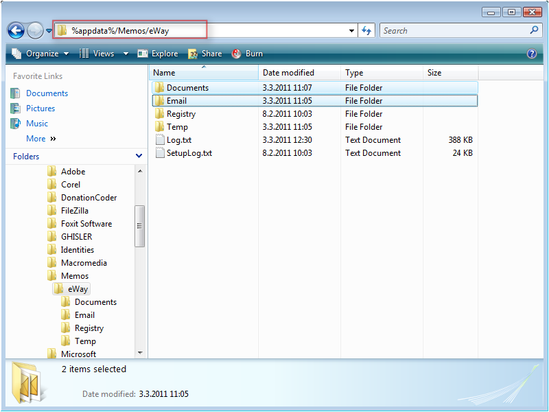Click the Temp folder icon in list
549x412 pixels.
159,126
